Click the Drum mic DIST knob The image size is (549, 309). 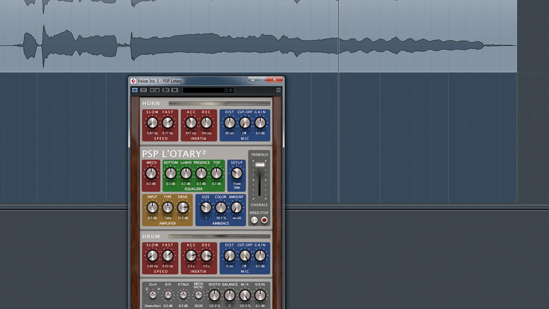[x=229, y=256]
